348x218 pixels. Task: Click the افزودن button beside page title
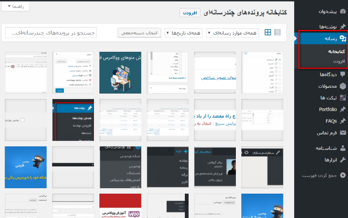(x=190, y=13)
